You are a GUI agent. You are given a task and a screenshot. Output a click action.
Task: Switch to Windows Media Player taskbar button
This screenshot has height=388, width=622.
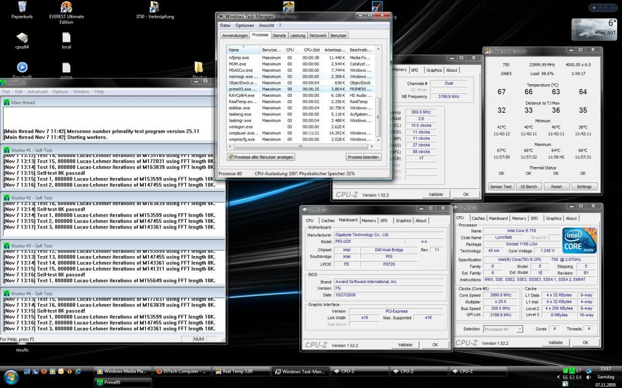coord(122,371)
